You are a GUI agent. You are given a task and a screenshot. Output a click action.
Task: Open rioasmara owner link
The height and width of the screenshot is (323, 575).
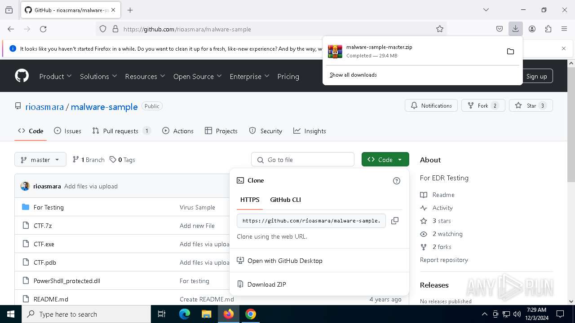tap(44, 107)
